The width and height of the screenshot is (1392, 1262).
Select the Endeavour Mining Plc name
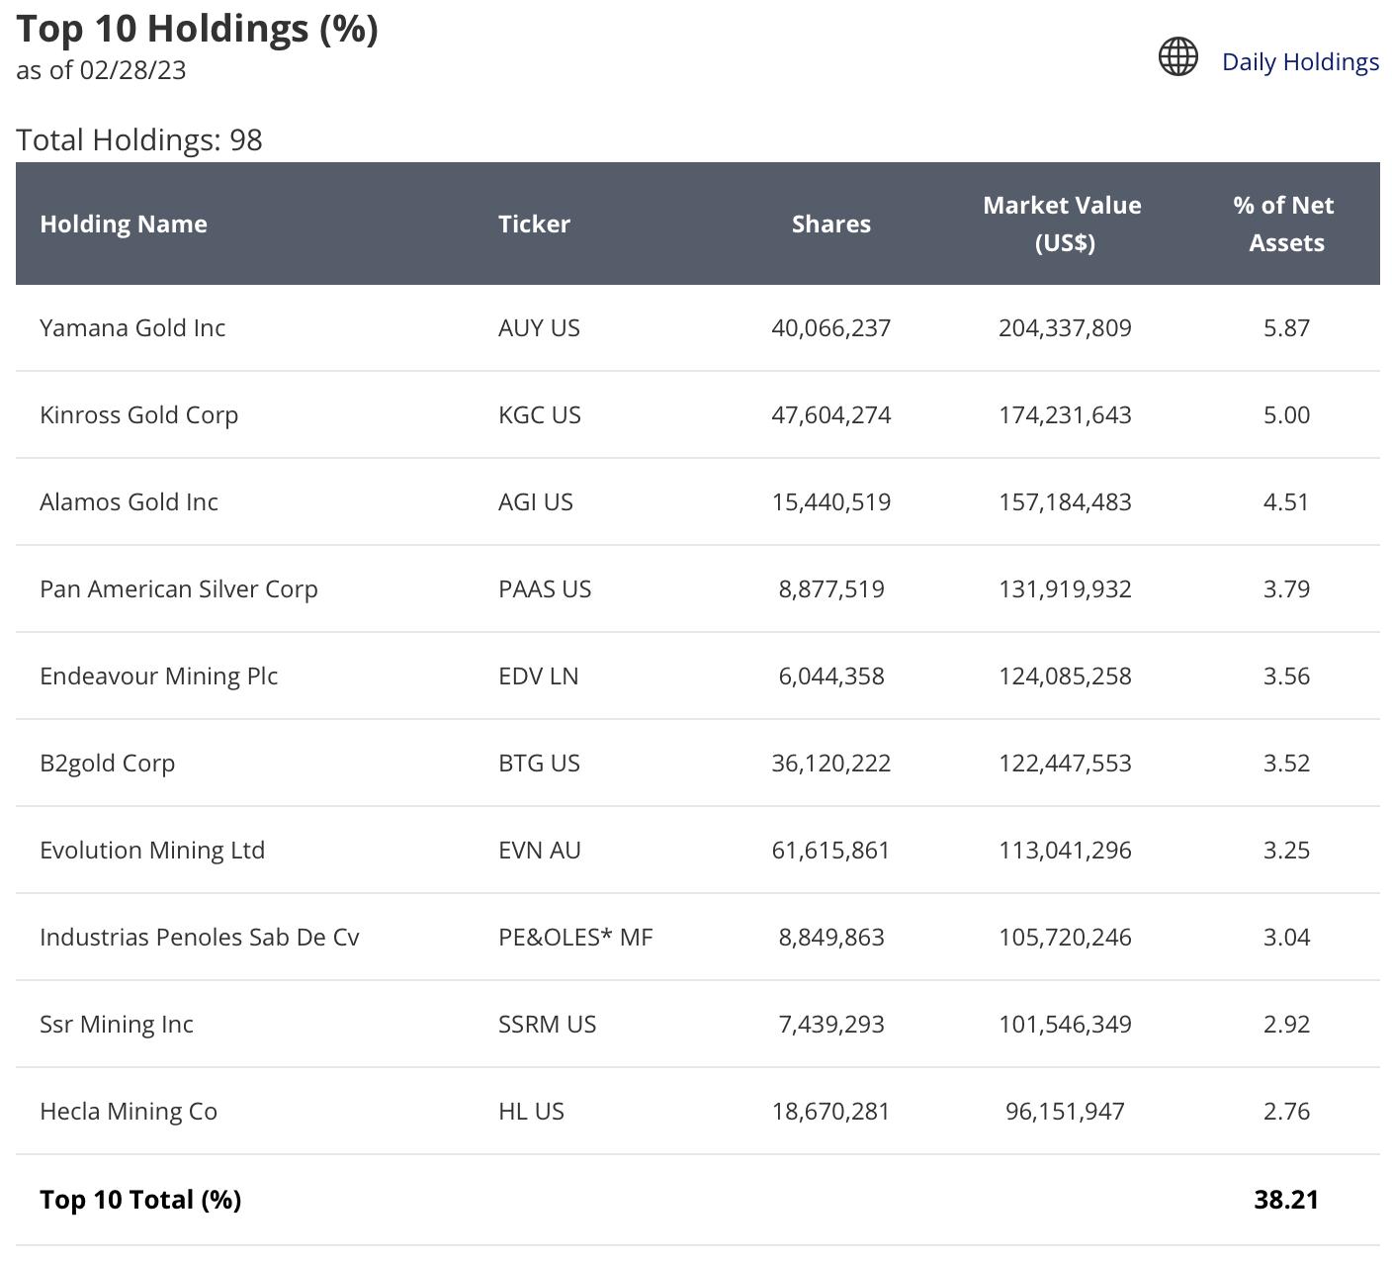click(159, 676)
